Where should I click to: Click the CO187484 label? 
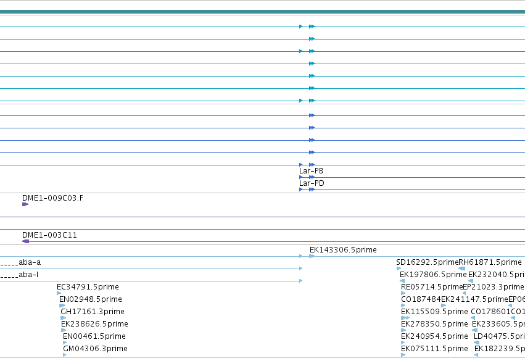(421, 299)
